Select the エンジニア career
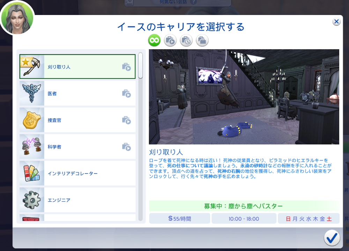Image resolution: width=349 pixels, height=251 pixels. click(77, 200)
